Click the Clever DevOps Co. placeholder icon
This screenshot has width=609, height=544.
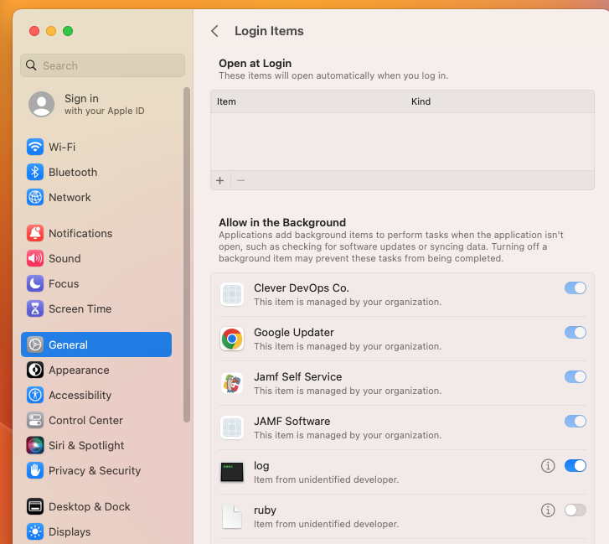pyautogui.click(x=232, y=294)
